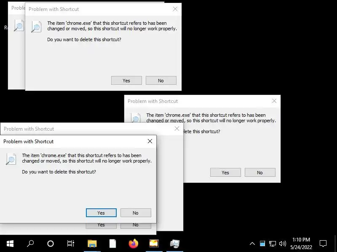Open the Action Center notifications
The image size is (337, 252).
323,244
